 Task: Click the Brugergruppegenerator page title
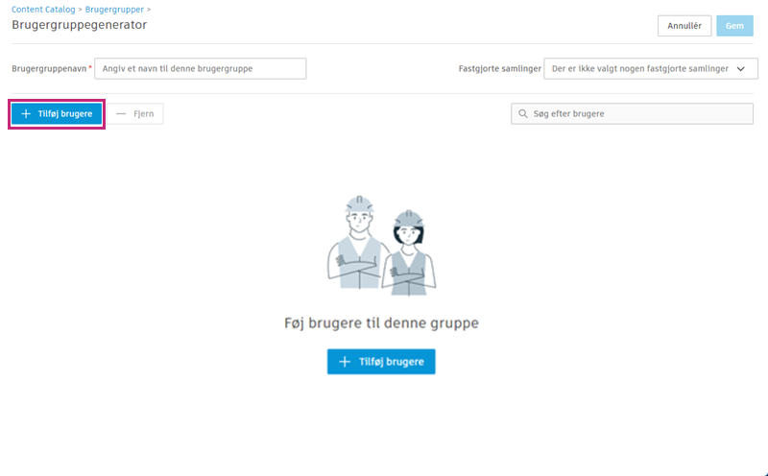point(80,25)
